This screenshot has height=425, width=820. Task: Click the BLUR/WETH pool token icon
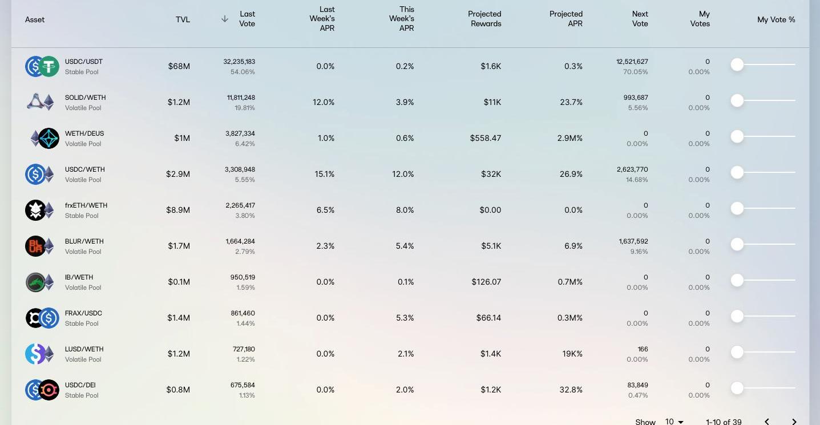(x=41, y=246)
